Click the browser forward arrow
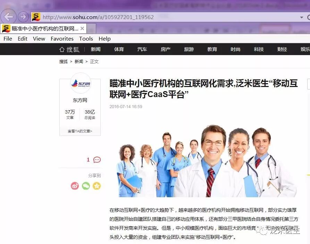This screenshot has width=310, height=244. pyautogui.click(x=23, y=17)
